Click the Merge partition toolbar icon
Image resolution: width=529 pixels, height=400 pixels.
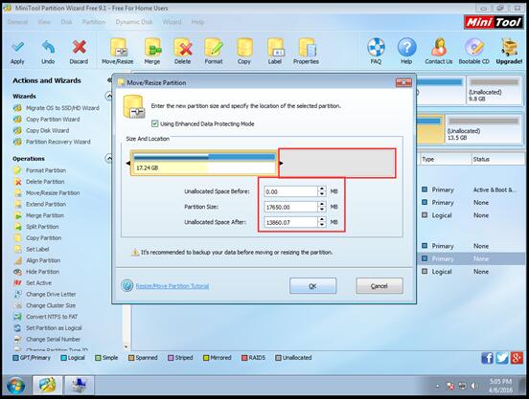[x=152, y=47]
